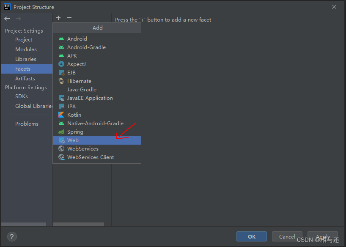Choose JavaEE Application from the Add menu

coord(97,98)
